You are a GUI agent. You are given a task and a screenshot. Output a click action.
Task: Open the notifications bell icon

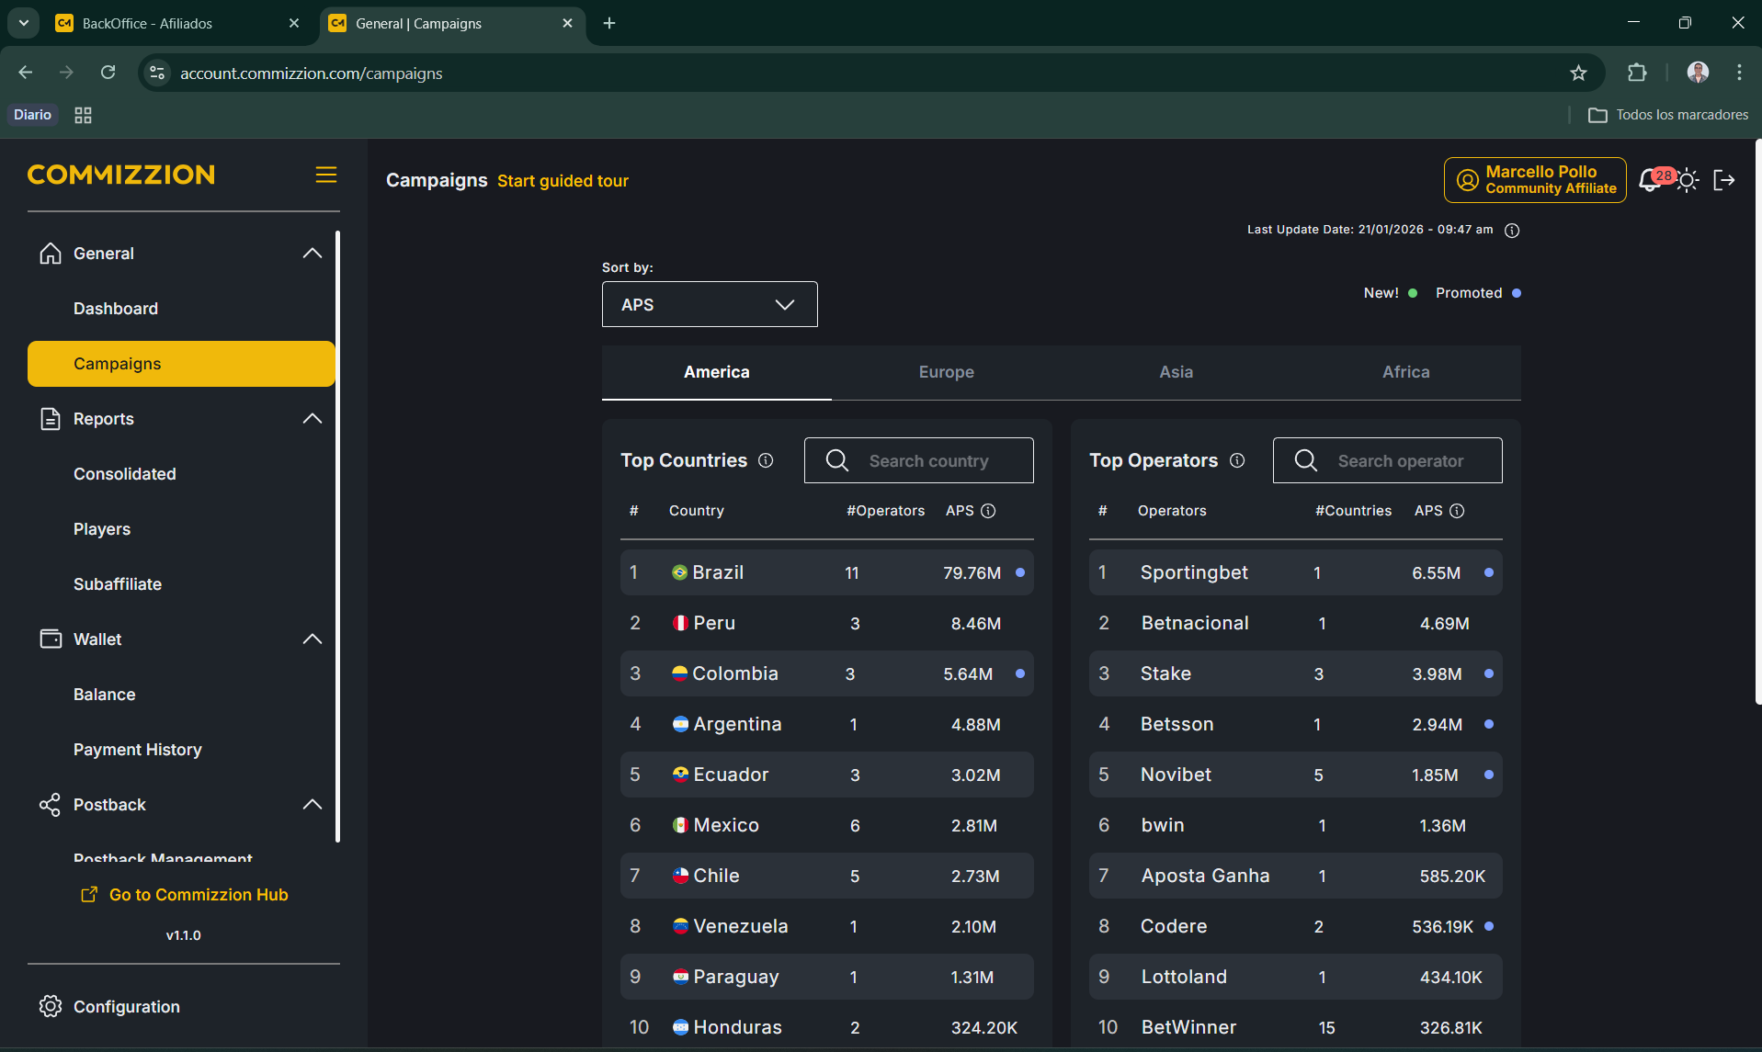(1650, 181)
